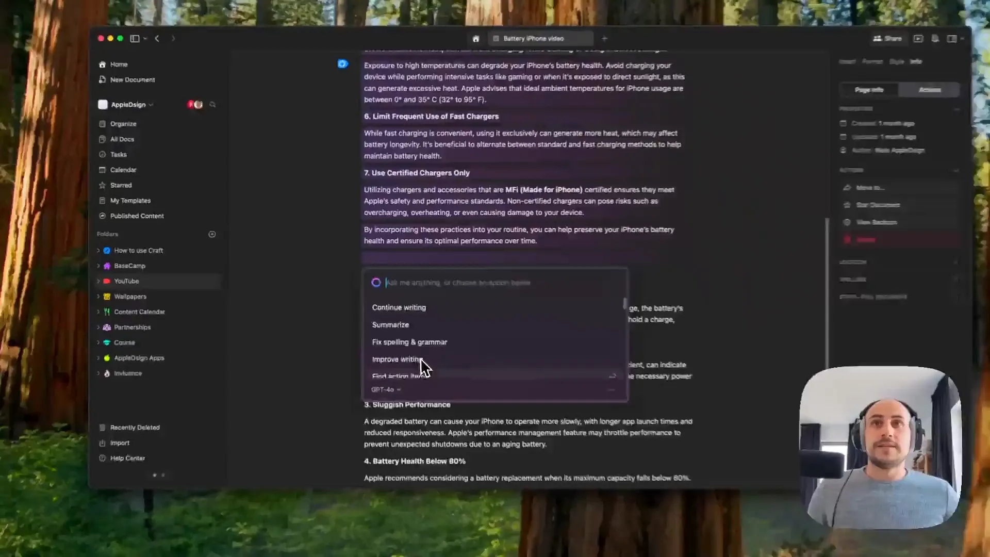Open New Document in the sidebar

point(133,80)
